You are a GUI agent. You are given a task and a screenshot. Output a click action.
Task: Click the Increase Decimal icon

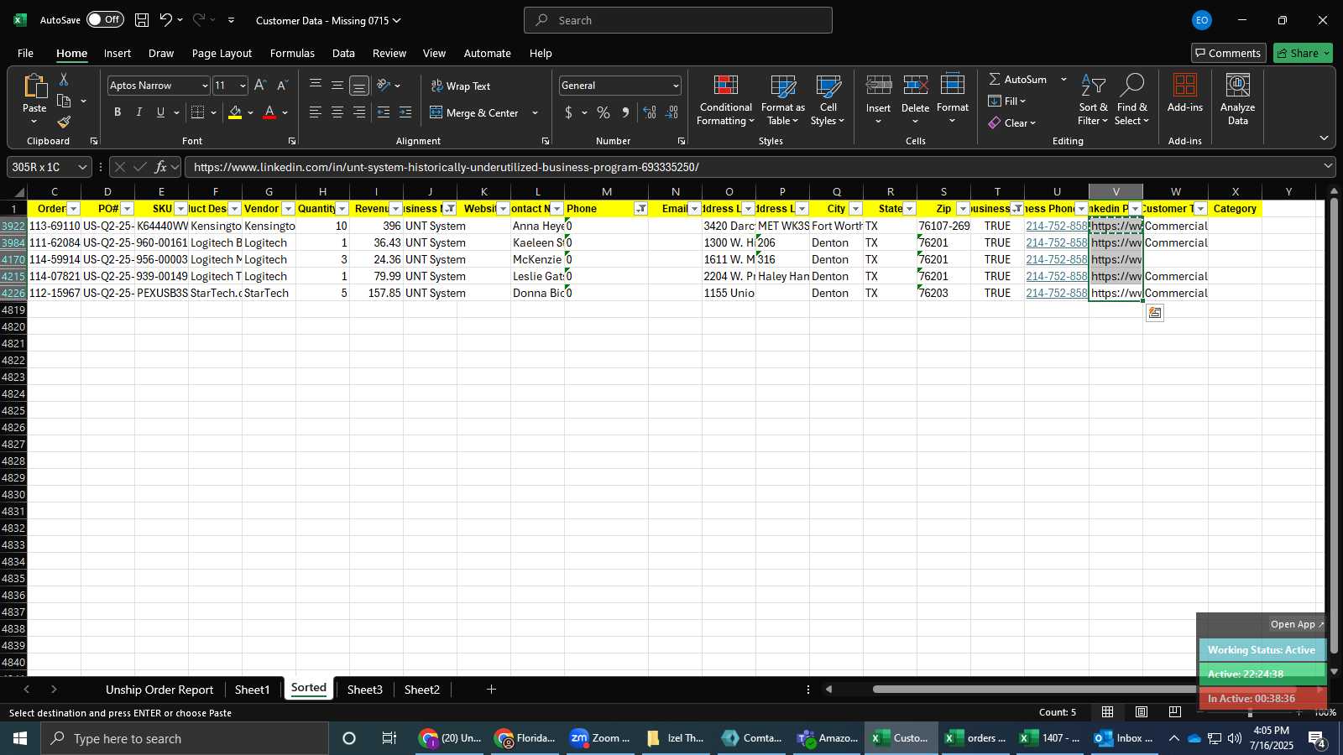coord(650,112)
